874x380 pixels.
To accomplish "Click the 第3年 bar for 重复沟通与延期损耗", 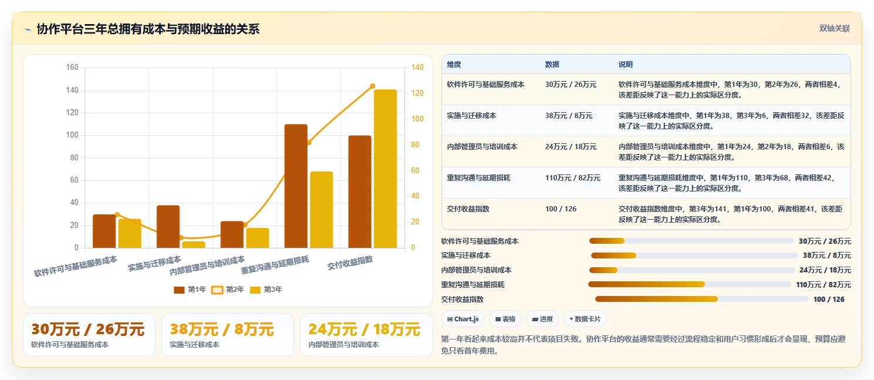I will point(322,210).
